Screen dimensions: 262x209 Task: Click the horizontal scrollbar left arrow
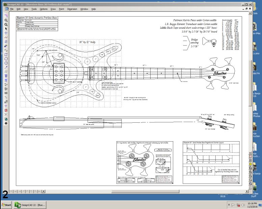44,191
